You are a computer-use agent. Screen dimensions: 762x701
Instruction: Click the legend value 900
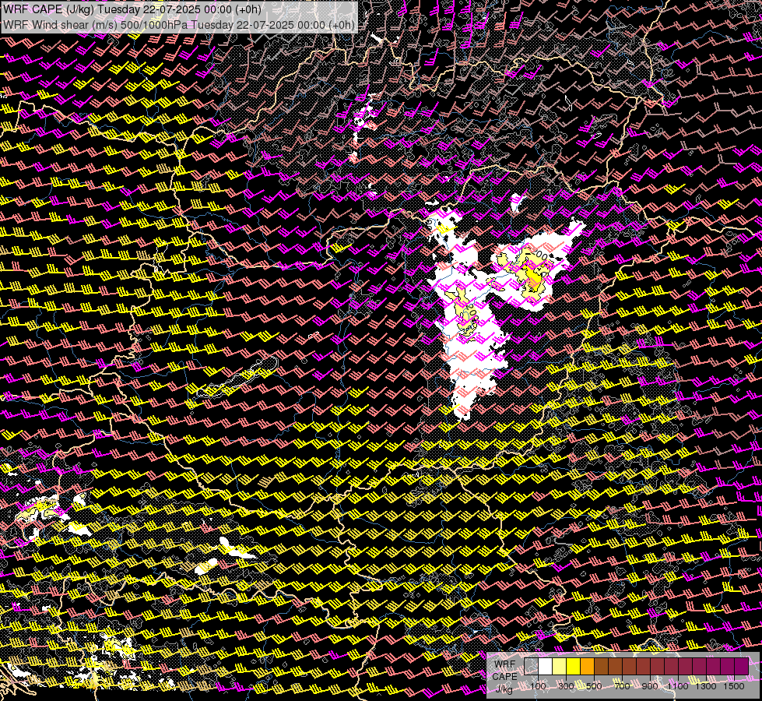coord(650,686)
